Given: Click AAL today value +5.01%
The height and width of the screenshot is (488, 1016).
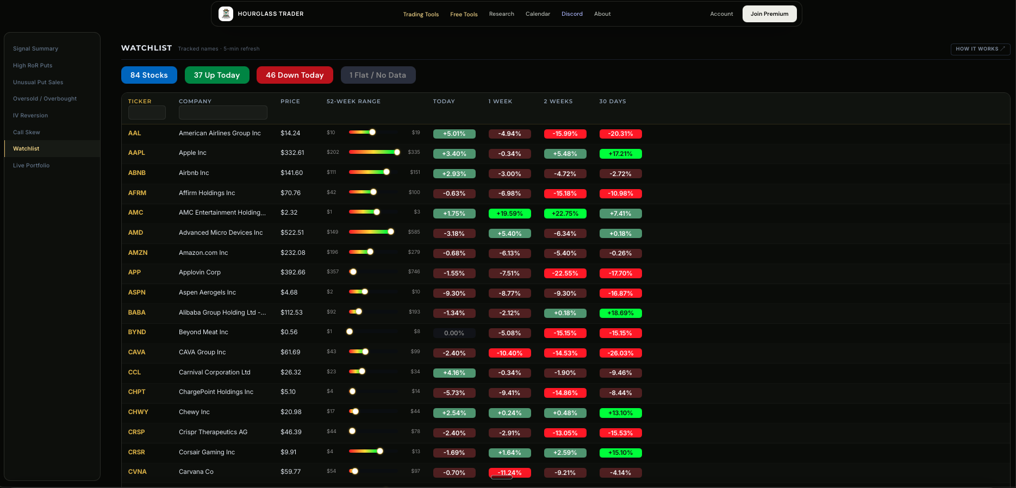Looking at the screenshot, I should click(454, 134).
